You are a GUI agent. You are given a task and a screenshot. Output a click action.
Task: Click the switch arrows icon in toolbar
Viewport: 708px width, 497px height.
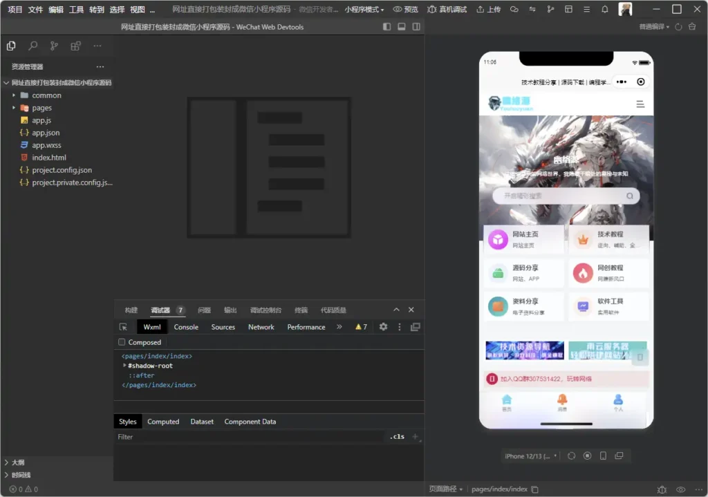coord(532,9)
